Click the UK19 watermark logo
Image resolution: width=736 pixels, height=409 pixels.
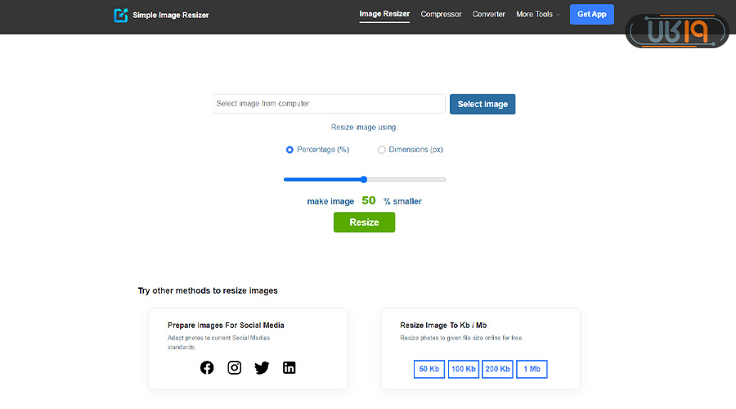676,31
